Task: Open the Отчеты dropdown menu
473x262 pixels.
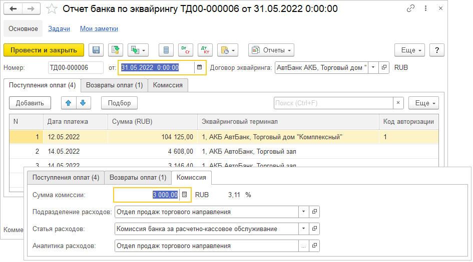Action: pyautogui.click(x=271, y=50)
